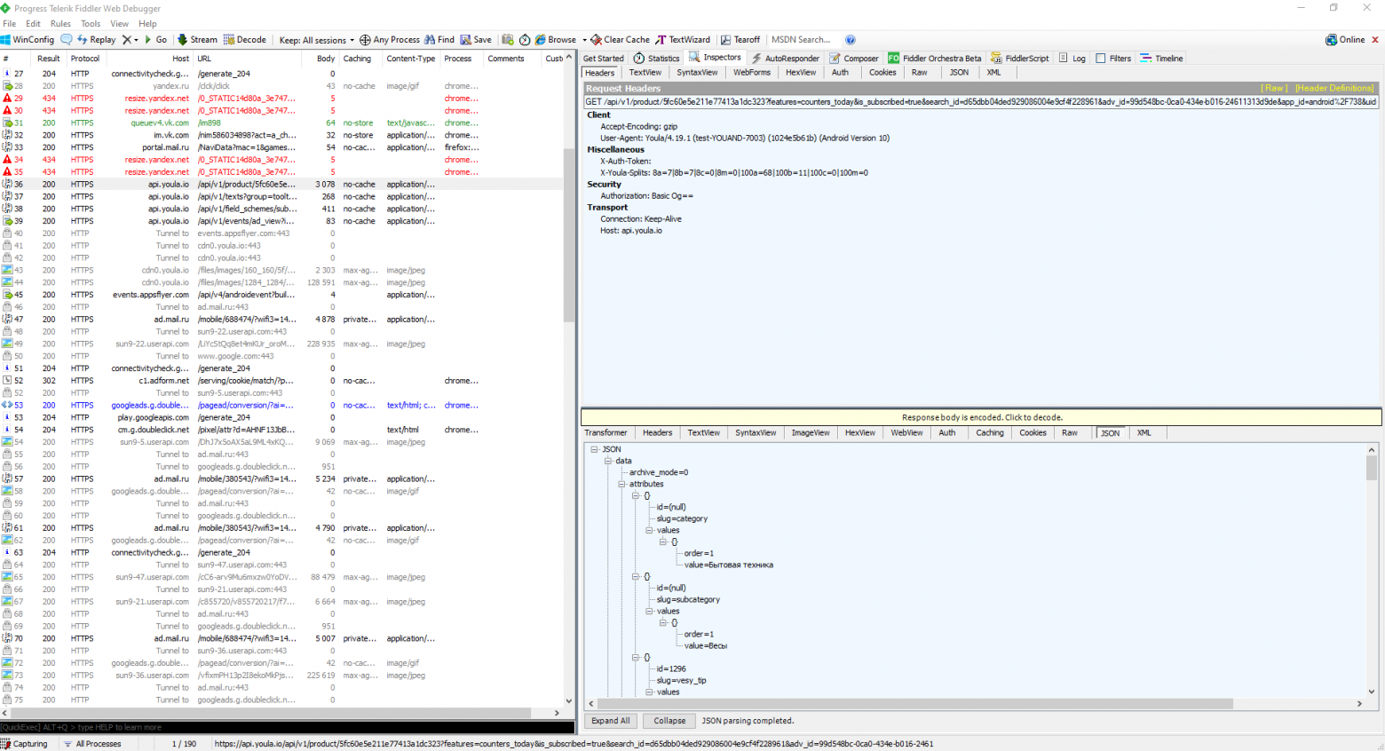
Task: Select session 44 cdn0.youla.io row
Action: pos(281,282)
